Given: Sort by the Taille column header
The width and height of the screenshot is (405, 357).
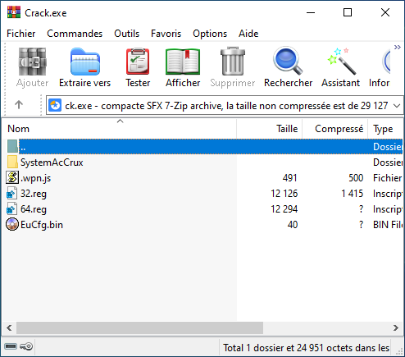Looking at the screenshot, I should (x=270, y=129).
